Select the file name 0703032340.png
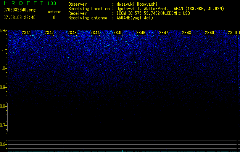The image size is (240, 152). 19,10
